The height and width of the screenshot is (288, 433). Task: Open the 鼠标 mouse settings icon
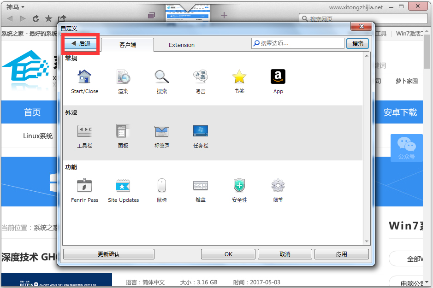162,185
